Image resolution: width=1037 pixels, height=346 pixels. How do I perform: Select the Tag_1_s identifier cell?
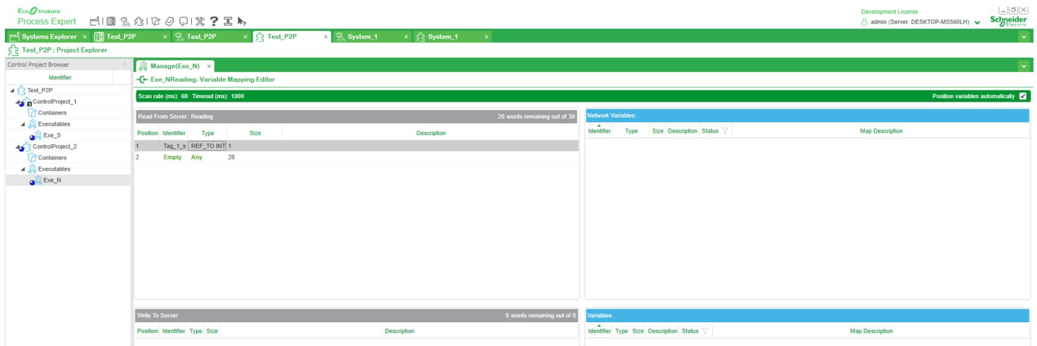174,146
